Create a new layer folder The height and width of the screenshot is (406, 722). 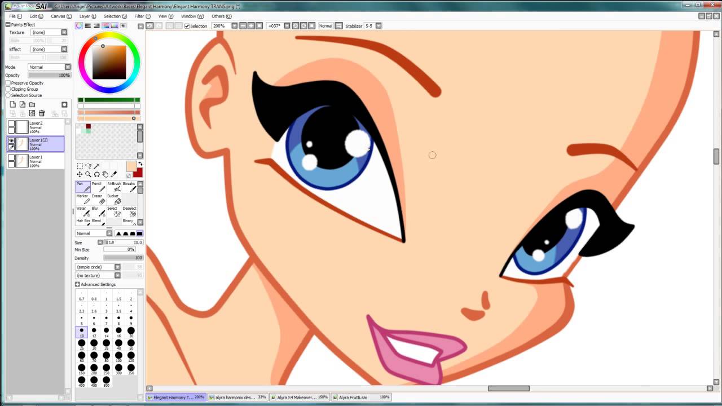[32, 104]
